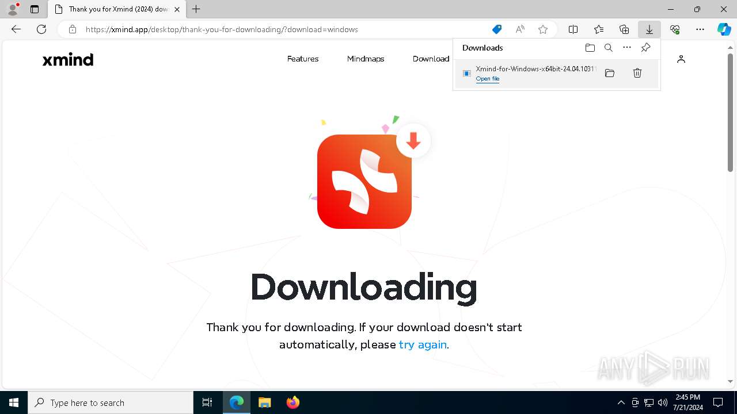Open Edge Settings and more menu
737x414 pixels.
click(700, 29)
